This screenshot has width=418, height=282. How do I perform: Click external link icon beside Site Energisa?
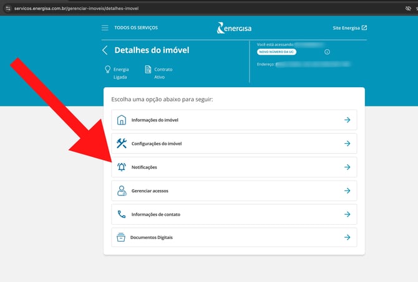click(364, 27)
